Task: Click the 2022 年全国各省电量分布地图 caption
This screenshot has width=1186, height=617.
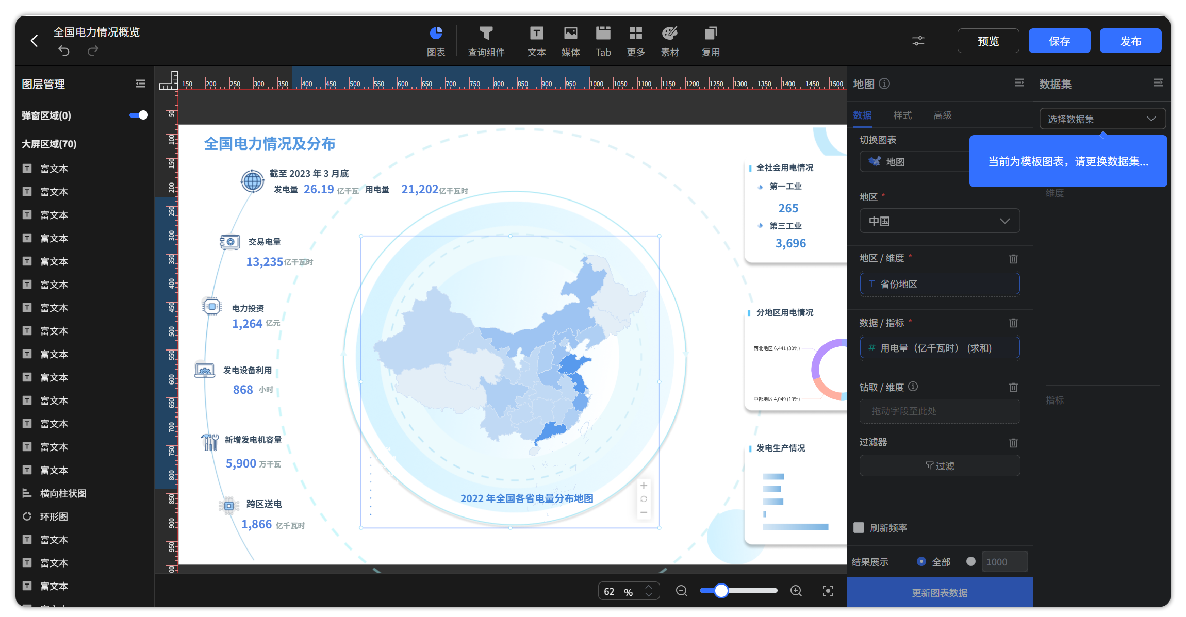Action: [x=526, y=498]
